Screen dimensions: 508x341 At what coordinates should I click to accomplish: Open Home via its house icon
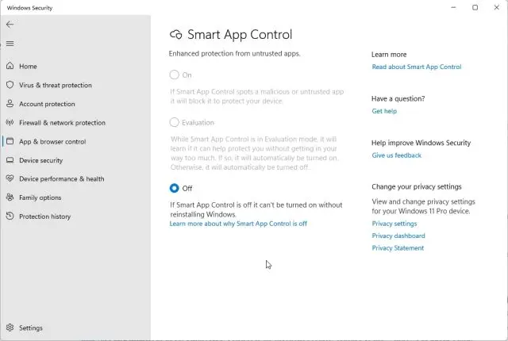(x=10, y=66)
